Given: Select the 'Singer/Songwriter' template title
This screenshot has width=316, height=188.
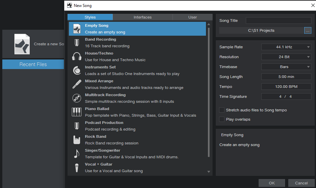Looking at the screenshot, I should (102, 150).
